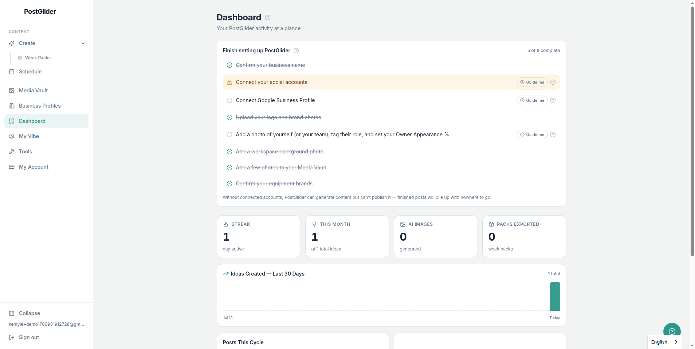
Task: Click Guide me for Connect Google Business Profile
Action: (x=532, y=100)
